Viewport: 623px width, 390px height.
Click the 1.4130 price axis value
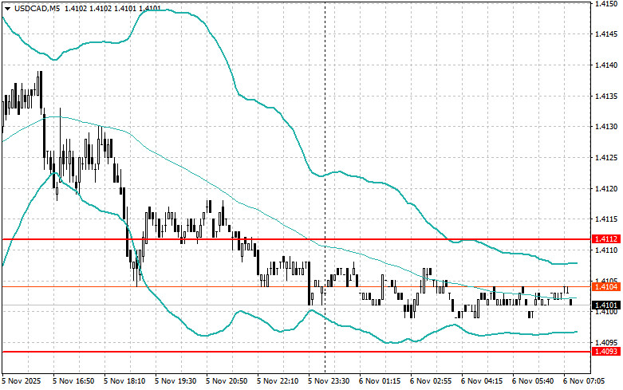(606, 127)
